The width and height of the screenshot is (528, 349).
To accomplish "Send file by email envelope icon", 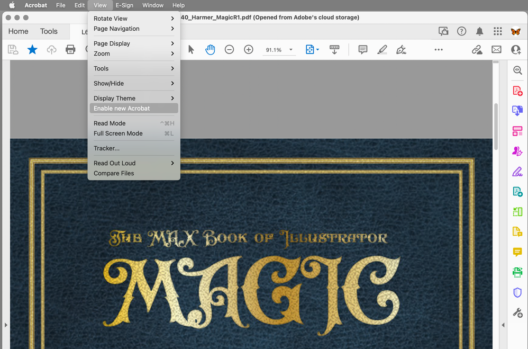I will point(496,50).
